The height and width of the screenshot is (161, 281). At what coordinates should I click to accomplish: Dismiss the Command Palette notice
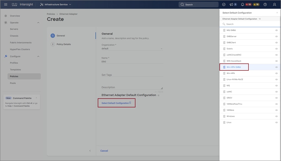click(36, 98)
